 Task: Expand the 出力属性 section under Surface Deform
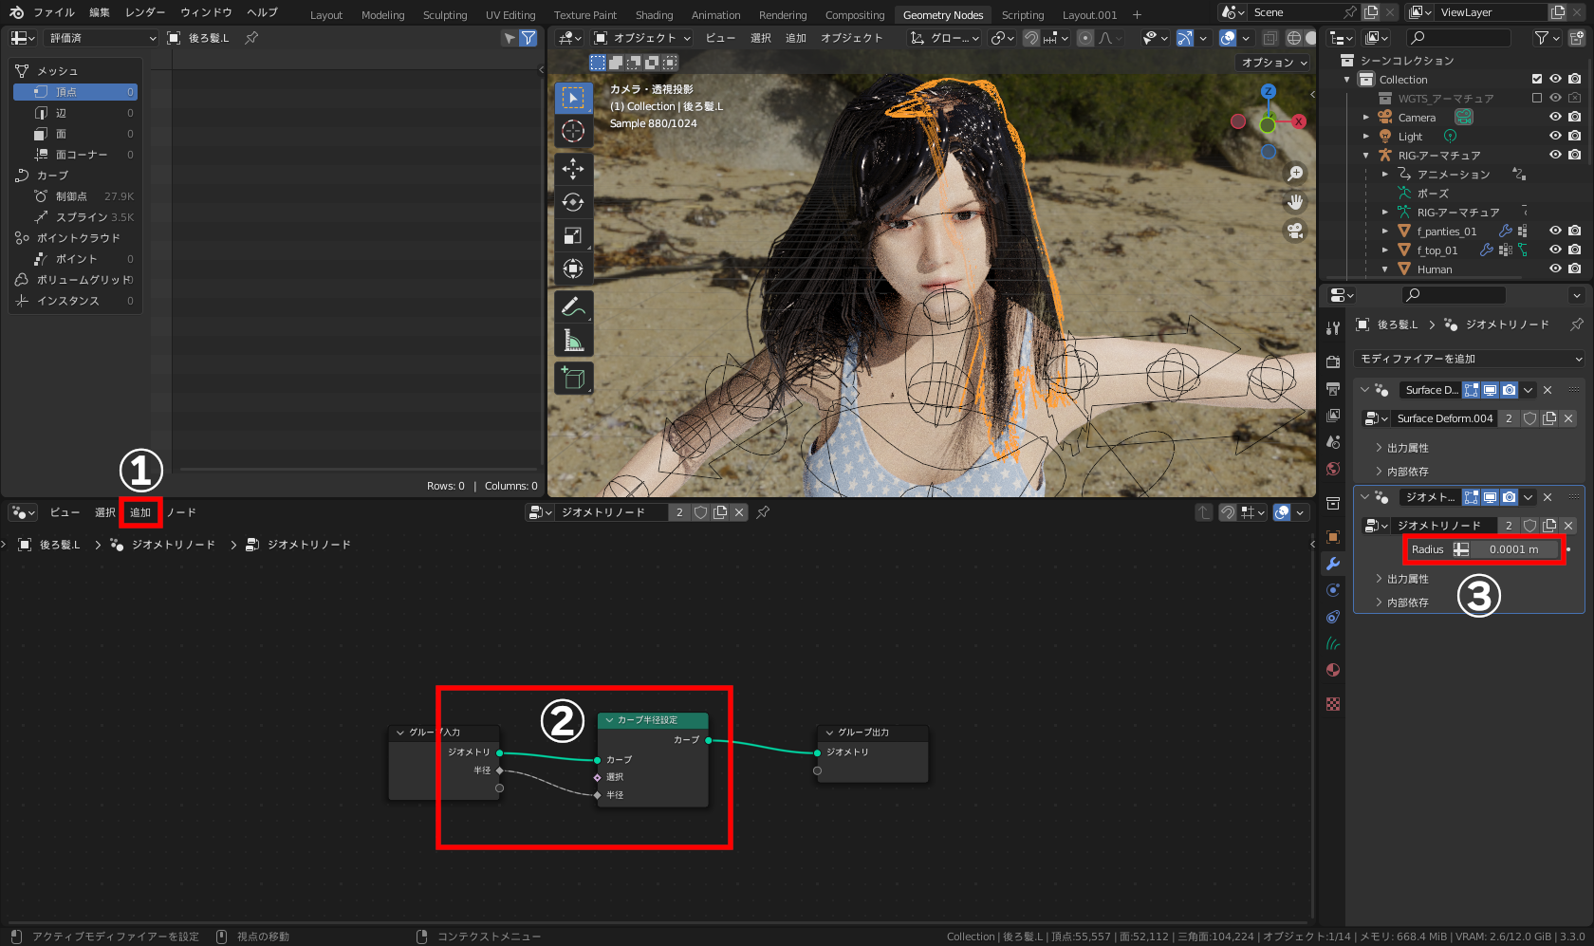coord(1407,448)
